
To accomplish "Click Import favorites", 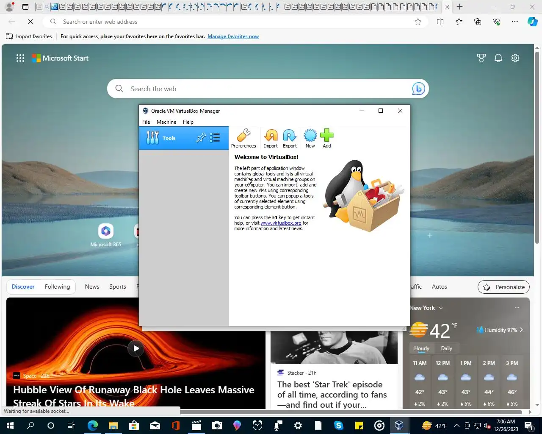I will coord(29,36).
